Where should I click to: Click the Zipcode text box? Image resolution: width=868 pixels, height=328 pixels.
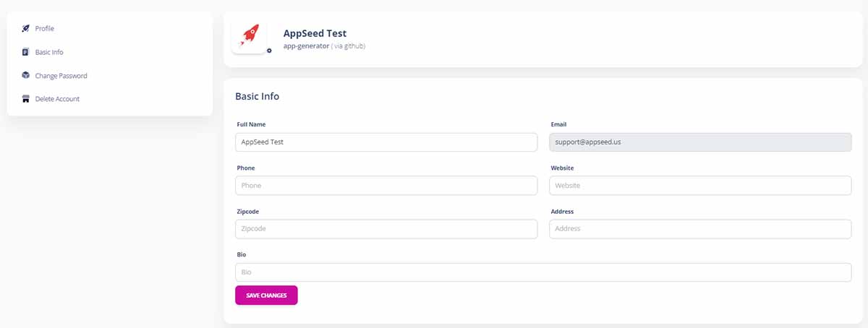click(x=386, y=229)
